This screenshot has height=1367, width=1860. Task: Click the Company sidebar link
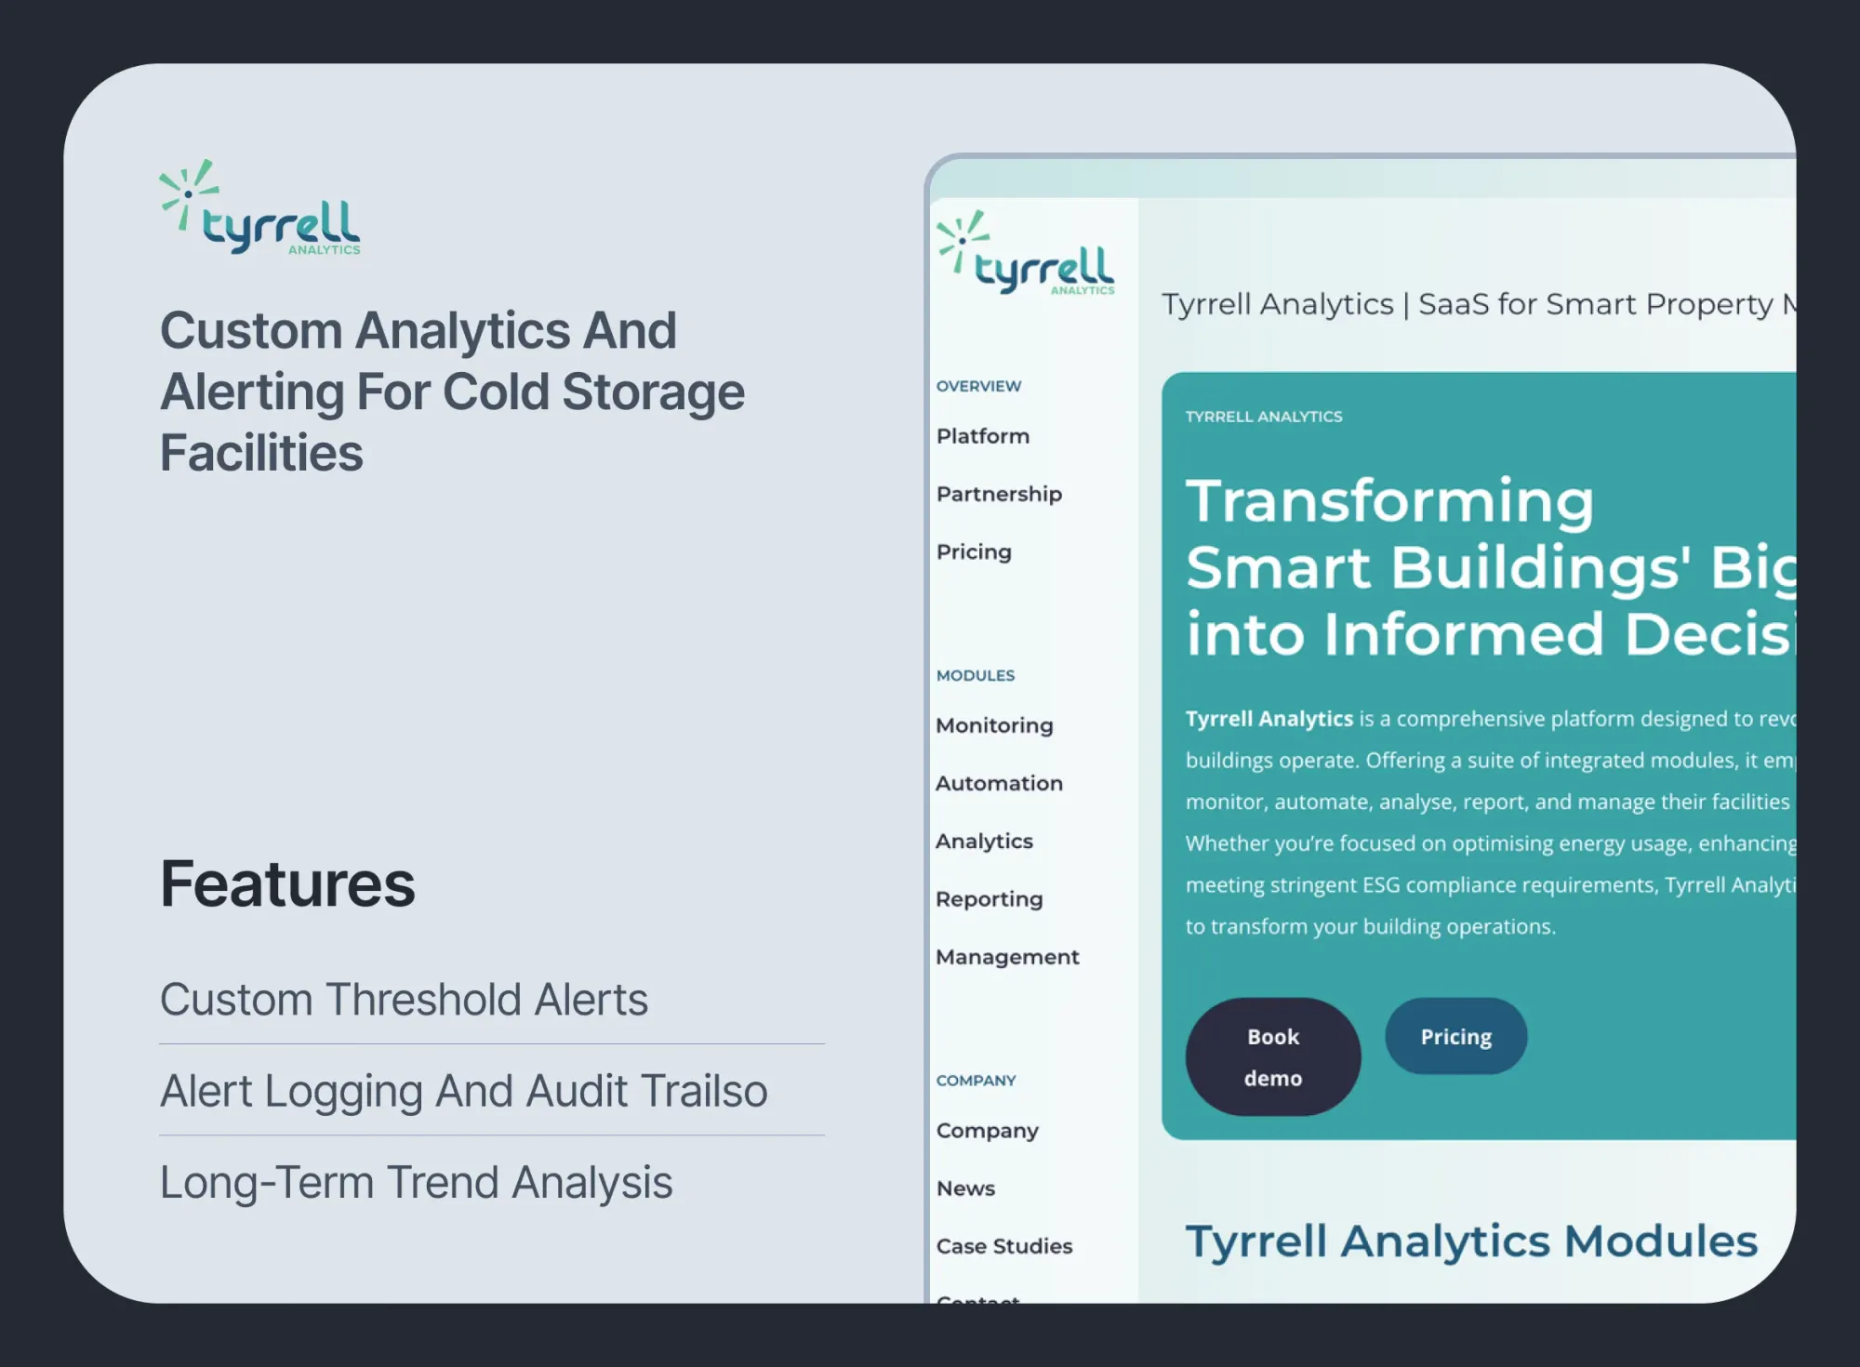[x=987, y=1131]
